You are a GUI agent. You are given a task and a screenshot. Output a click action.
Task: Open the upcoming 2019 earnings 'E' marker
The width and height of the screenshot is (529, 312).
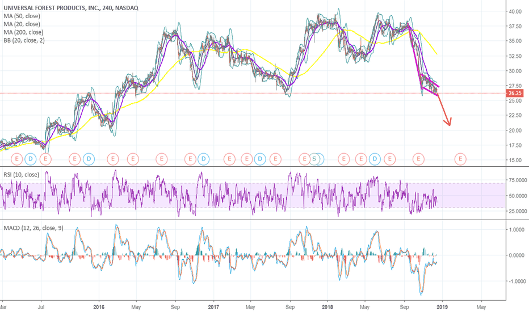point(460,158)
